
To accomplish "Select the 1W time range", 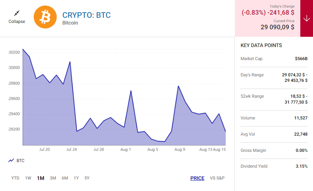I will click(28, 178).
